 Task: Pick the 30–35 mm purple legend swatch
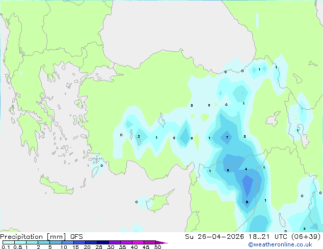tap(115, 242)
